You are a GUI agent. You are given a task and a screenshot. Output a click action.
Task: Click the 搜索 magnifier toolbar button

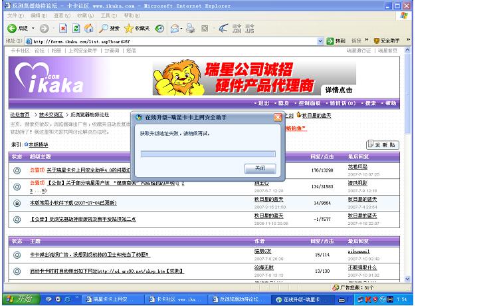[109, 29]
